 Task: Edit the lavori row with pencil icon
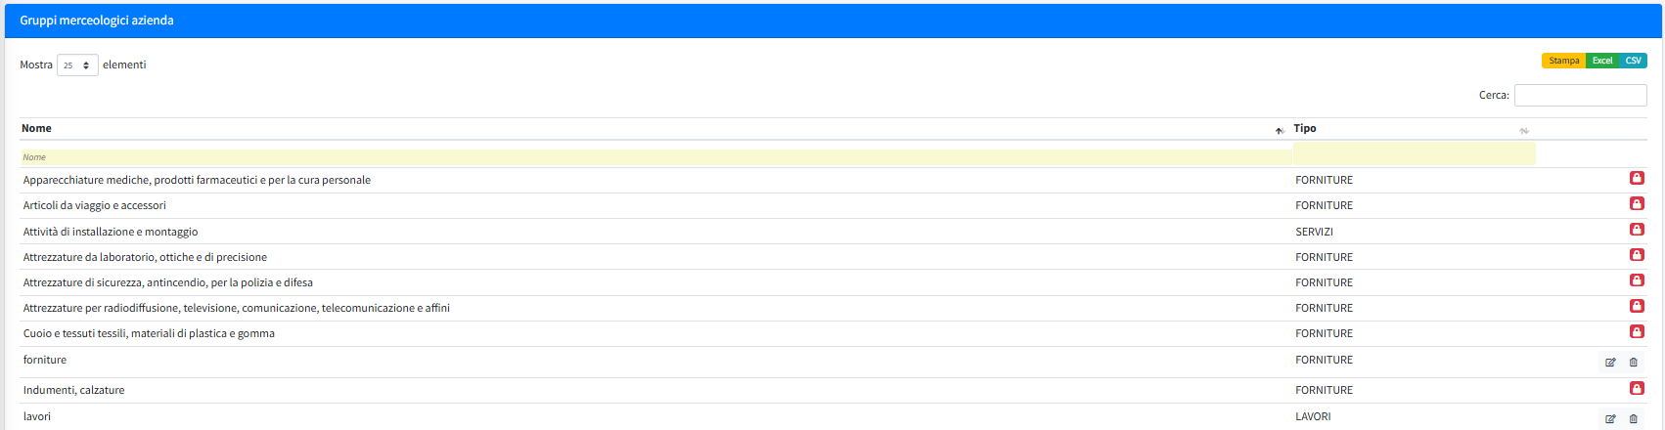click(1610, 419)
